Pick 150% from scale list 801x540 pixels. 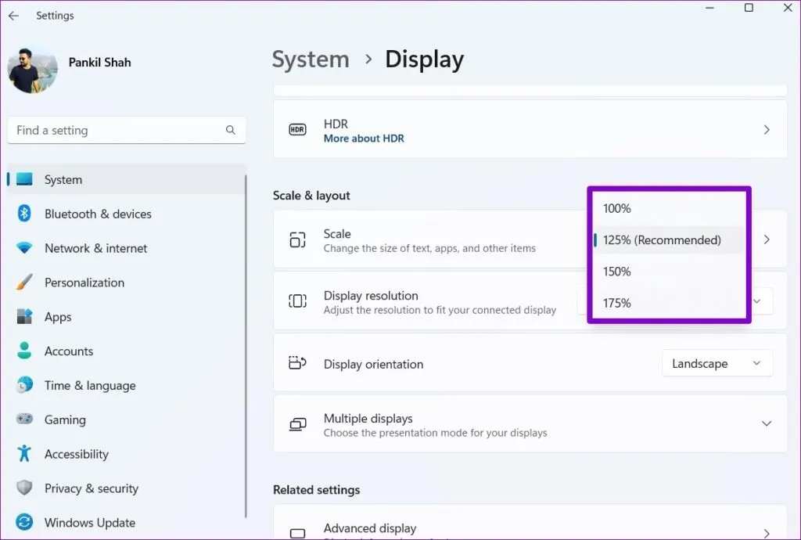617,272
